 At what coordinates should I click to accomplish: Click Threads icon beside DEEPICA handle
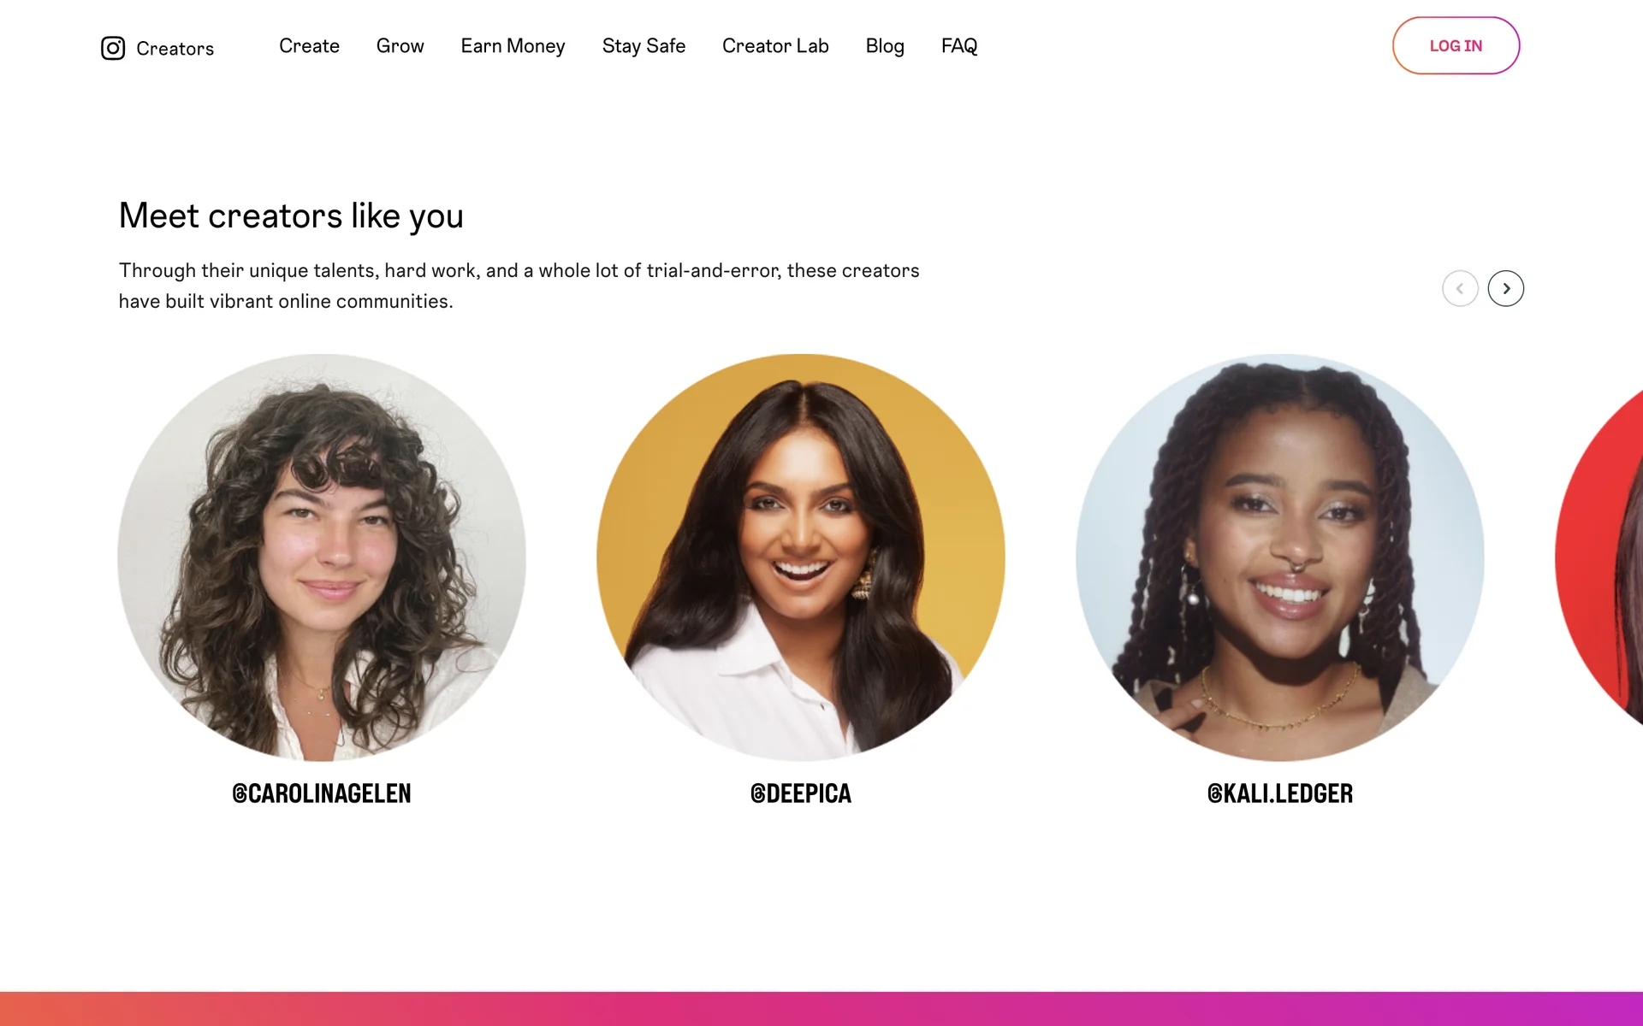pos(757,794)
